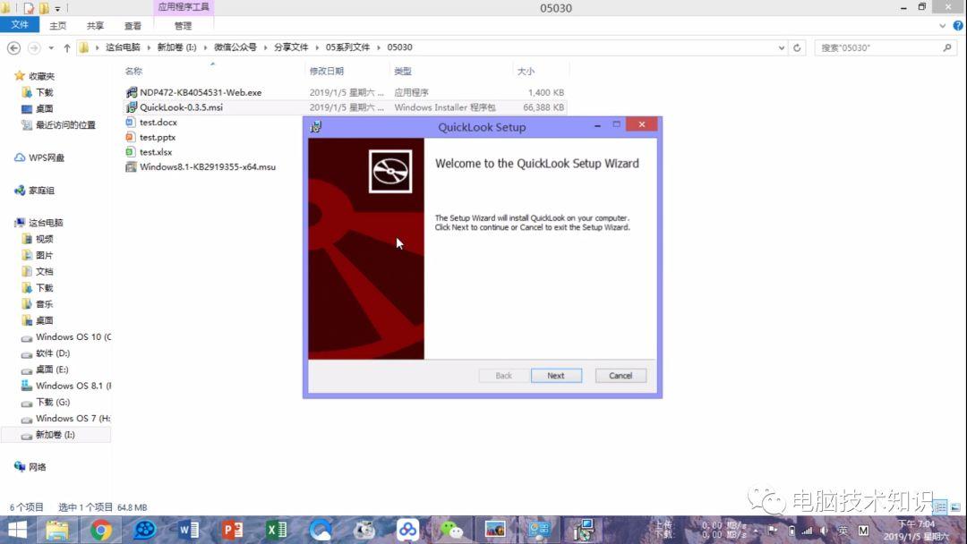Refresh the current folder view
Screen dimensions: 967x544
point(797,47)
